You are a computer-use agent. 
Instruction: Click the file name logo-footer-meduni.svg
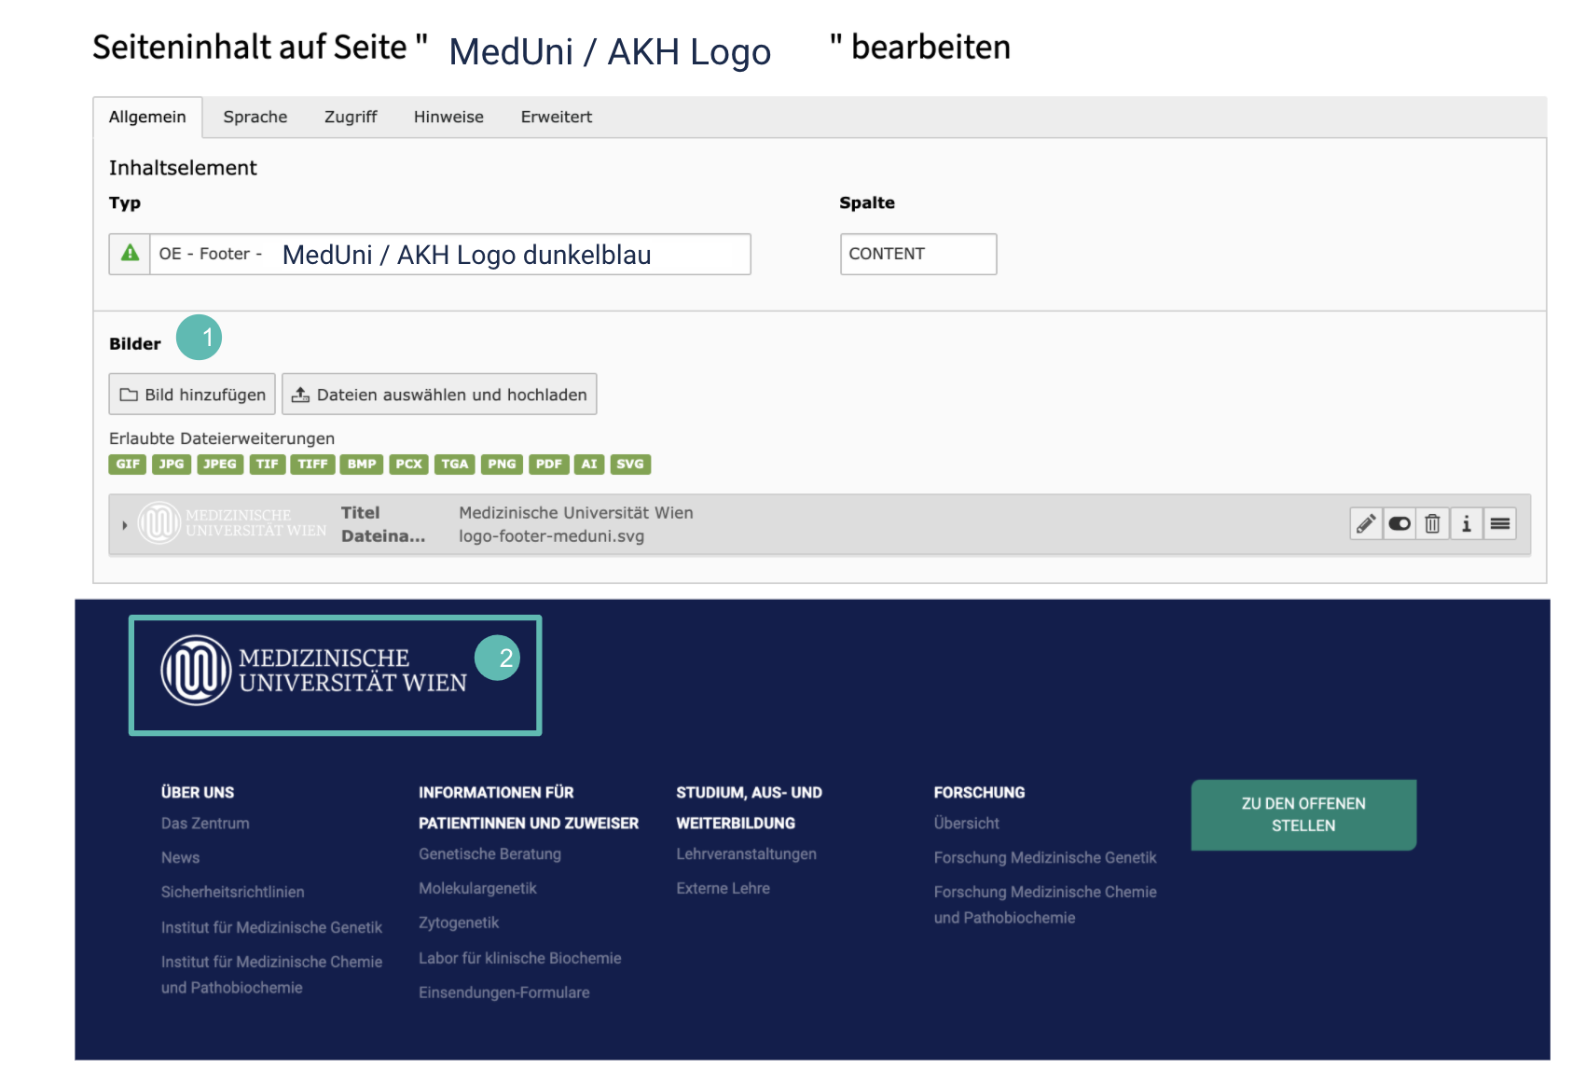551,536
